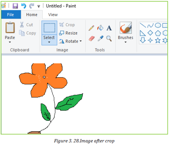Click the Save floppy disk icon
This screenshot has height=145, width=169.
pyautogui.click(x=15, y=6)
